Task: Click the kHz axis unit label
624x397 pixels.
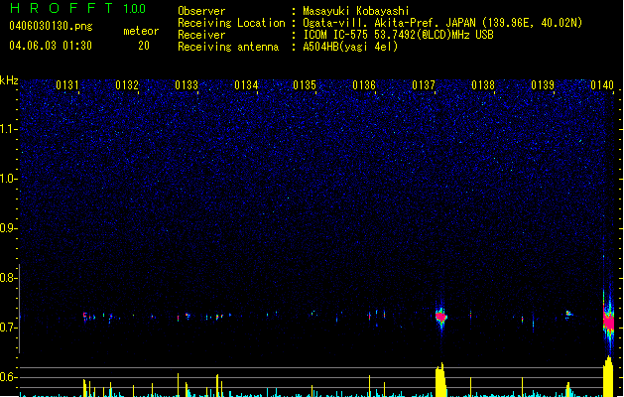Action: click(9, 80)
